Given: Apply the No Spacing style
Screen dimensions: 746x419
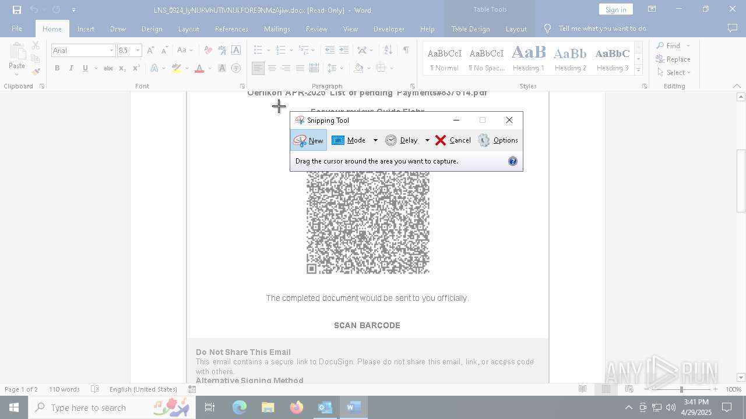Looking at the screenshot, I should point(487,59).
